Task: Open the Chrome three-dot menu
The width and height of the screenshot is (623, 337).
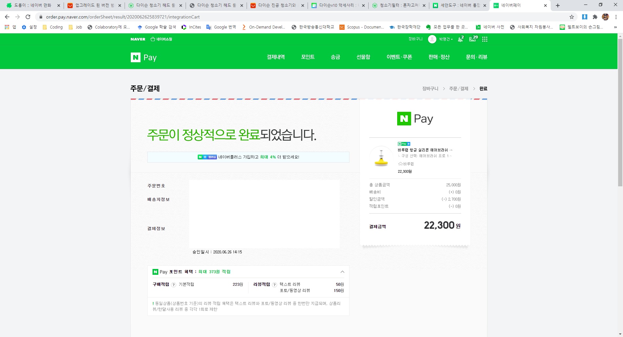Action: (616, 17)
